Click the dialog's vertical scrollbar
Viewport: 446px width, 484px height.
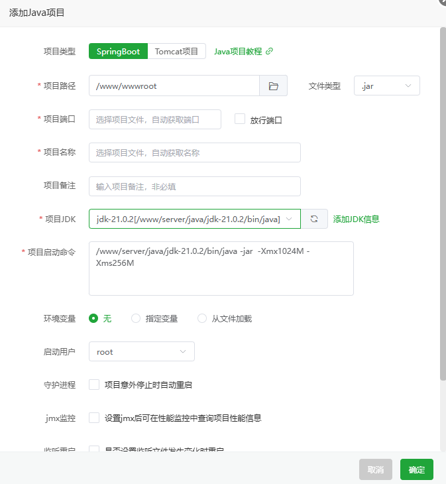point(442,199)
